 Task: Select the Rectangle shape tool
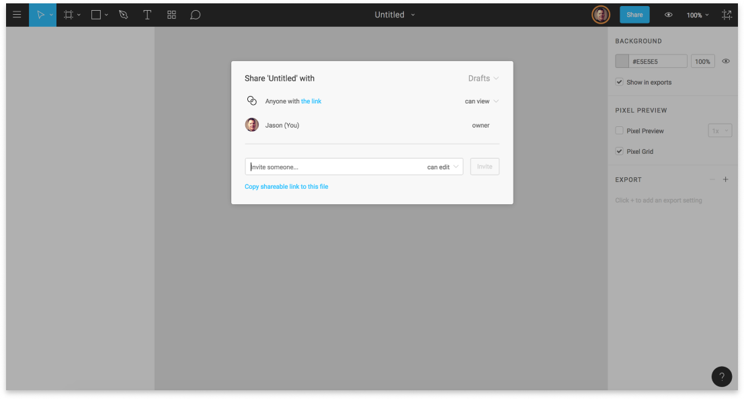click(x=96, y=15)
